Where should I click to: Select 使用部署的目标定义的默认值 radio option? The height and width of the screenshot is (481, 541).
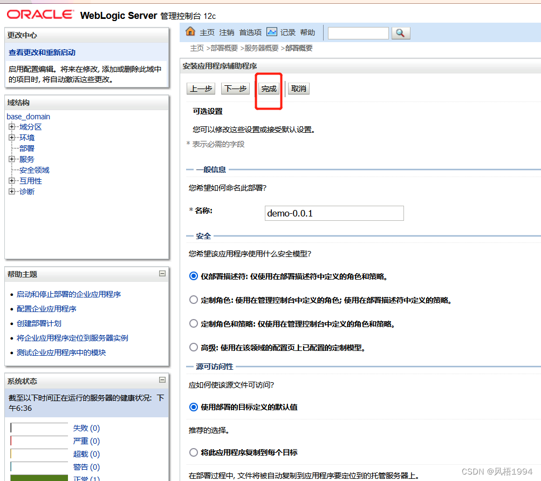[194, 407]
